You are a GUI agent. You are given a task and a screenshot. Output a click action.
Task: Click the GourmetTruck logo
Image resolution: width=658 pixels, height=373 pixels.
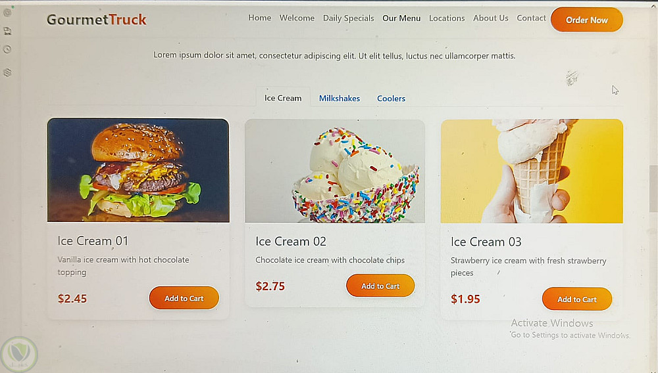97,19
